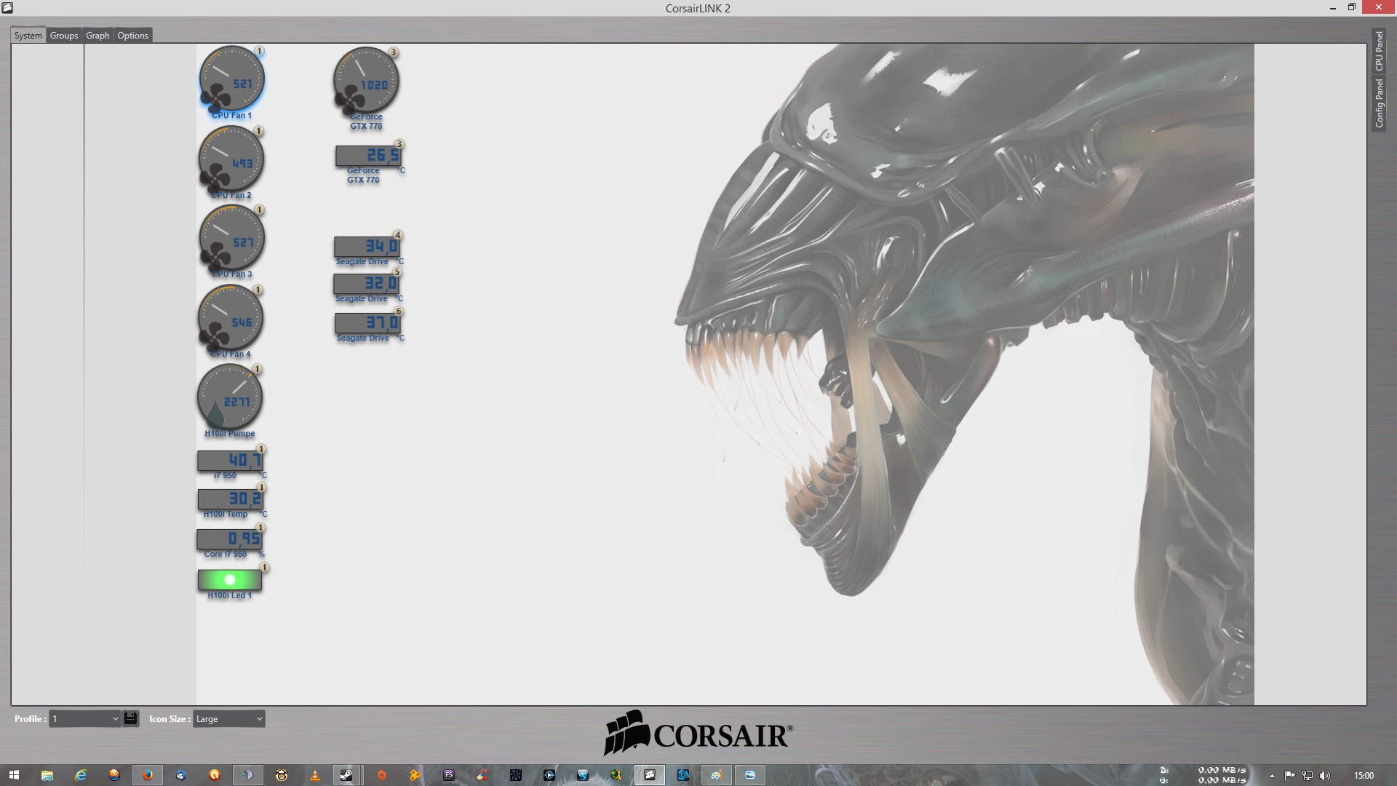Click the Windows Start button
1397x786 pixels.
[14, 775]
